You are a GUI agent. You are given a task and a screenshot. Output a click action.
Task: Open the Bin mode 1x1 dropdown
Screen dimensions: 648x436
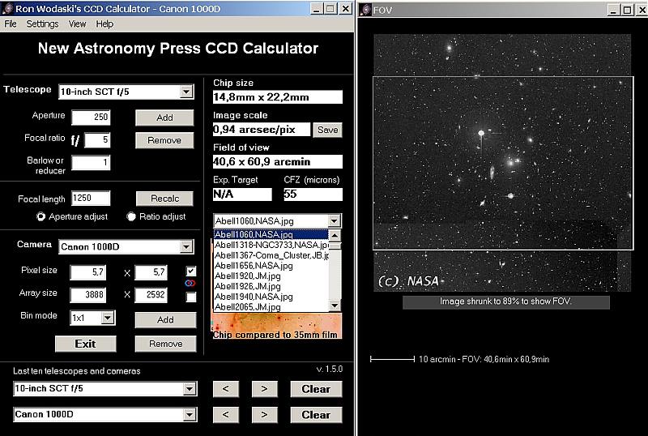(108, 318)
